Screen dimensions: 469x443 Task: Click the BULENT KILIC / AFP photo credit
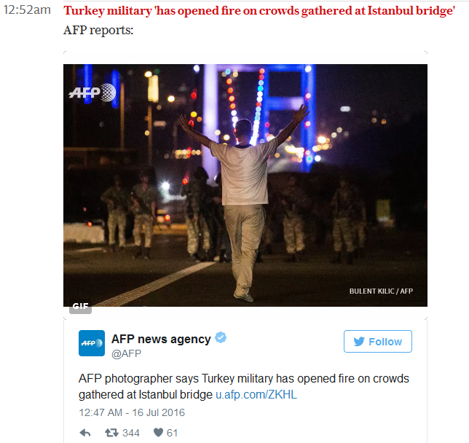(x=381, y=291)
